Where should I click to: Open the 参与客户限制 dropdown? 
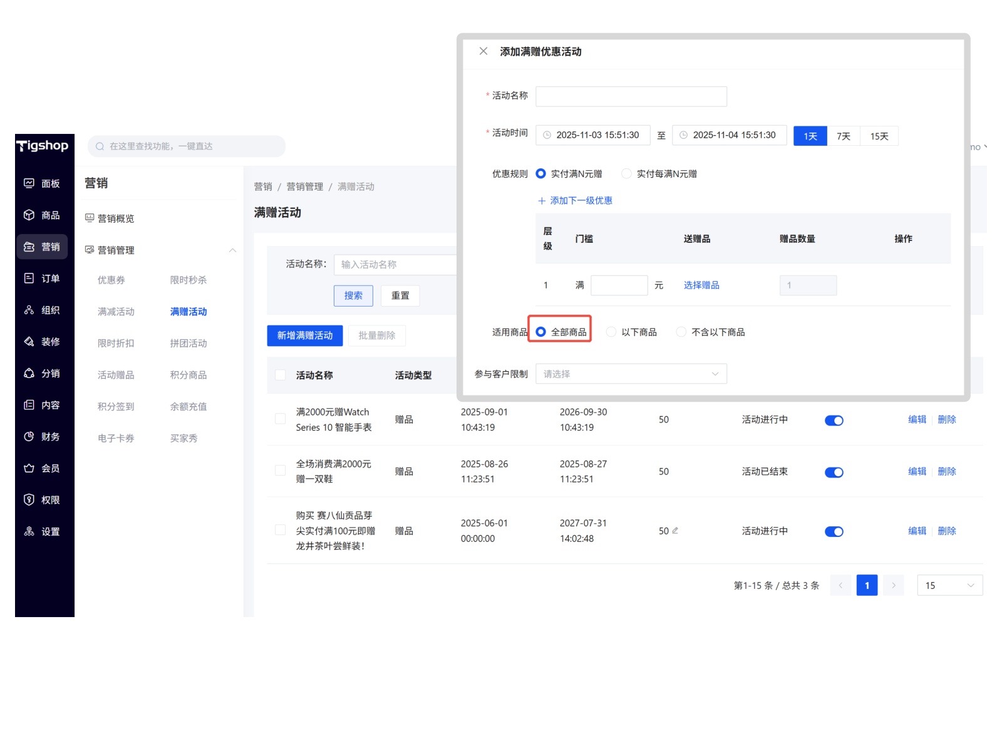tap(631, 374)
